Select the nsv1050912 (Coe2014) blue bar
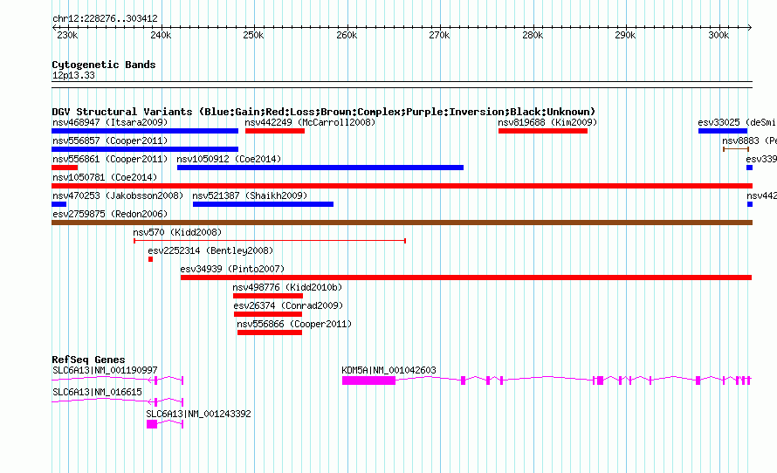 [320, 168]
